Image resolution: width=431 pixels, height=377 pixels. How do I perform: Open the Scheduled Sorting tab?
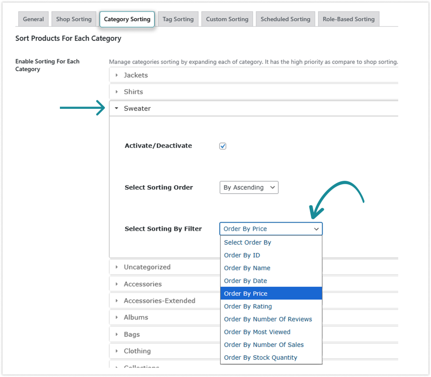pos(285,19)
